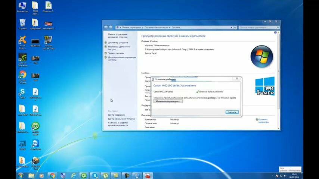Click Изменить параметры link near computer name
Image resolution: width=319 pixels, height=179 pixels.
[263, 121]
